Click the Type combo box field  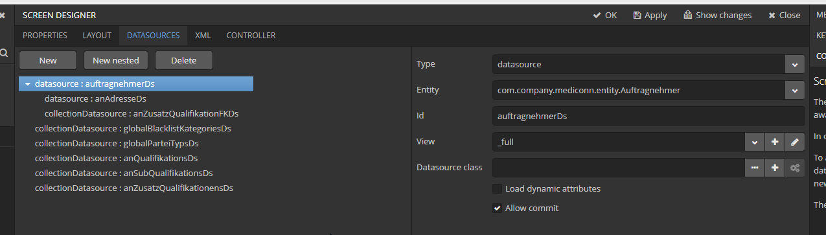639,65
